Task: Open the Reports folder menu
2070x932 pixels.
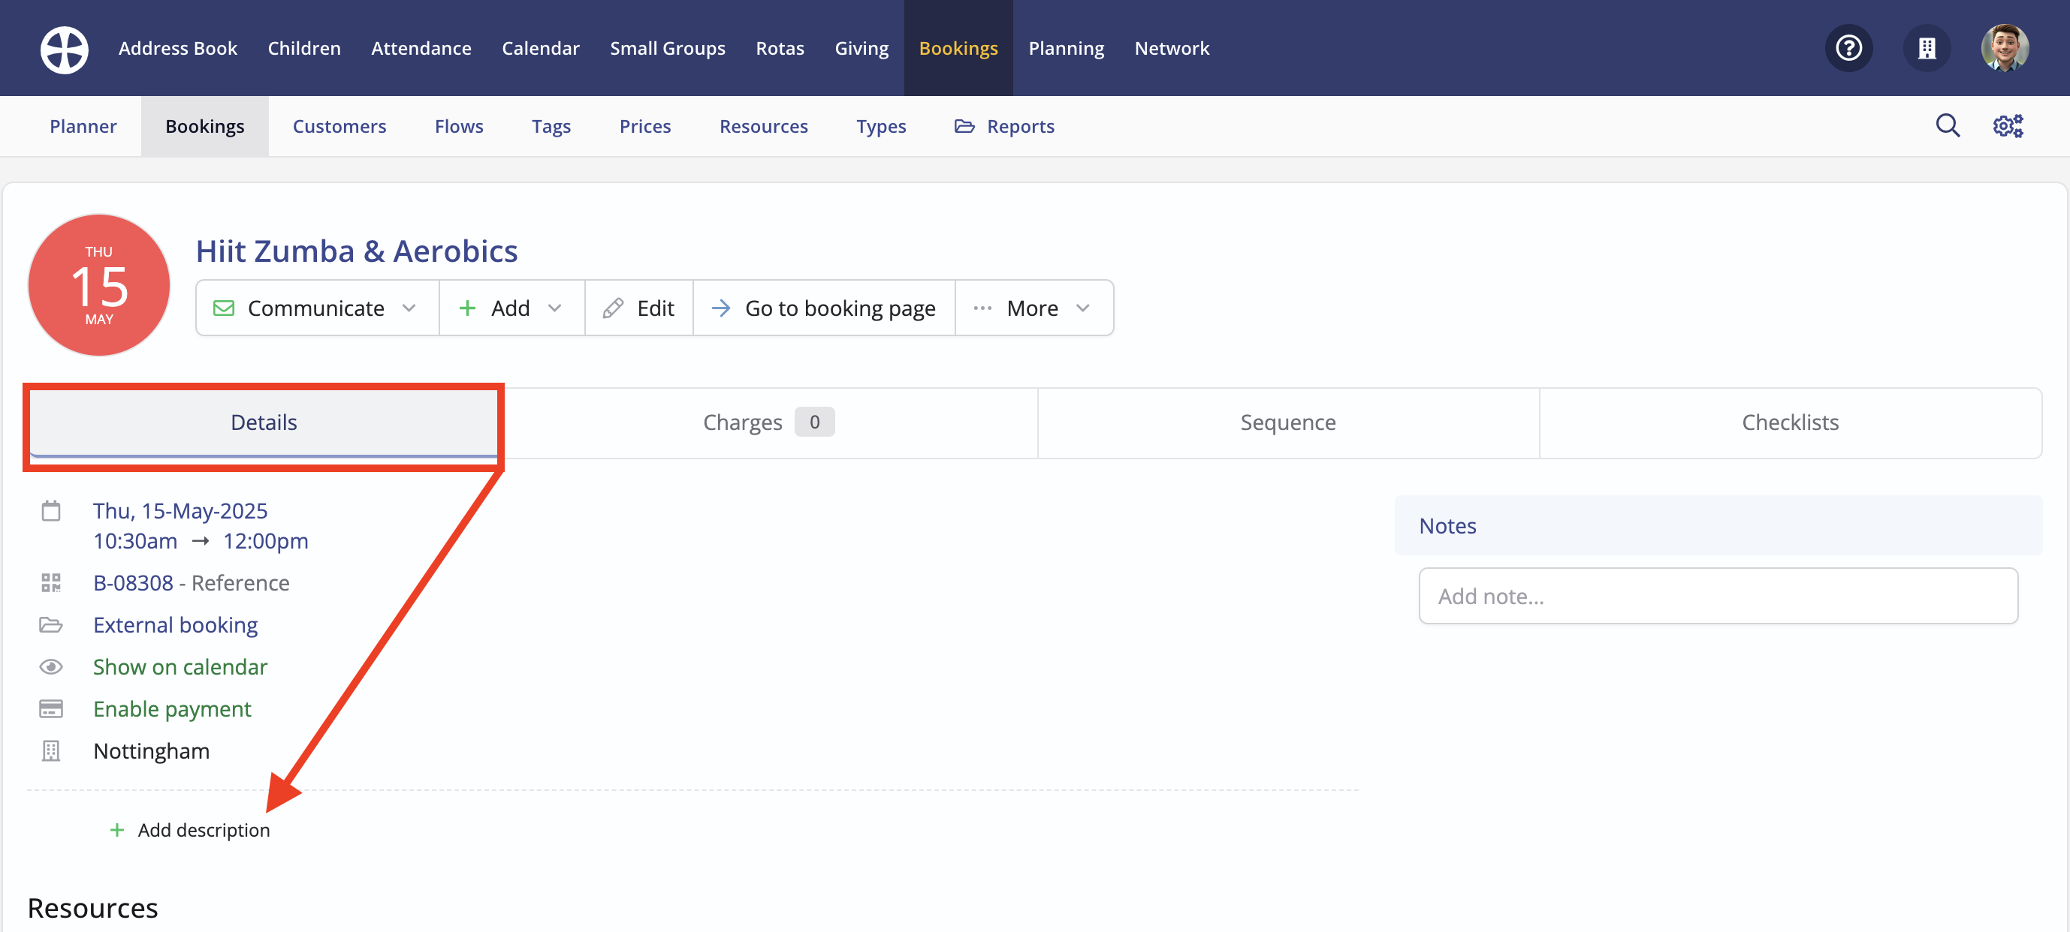Action: pyautogui.click(x=1003, y=126)
